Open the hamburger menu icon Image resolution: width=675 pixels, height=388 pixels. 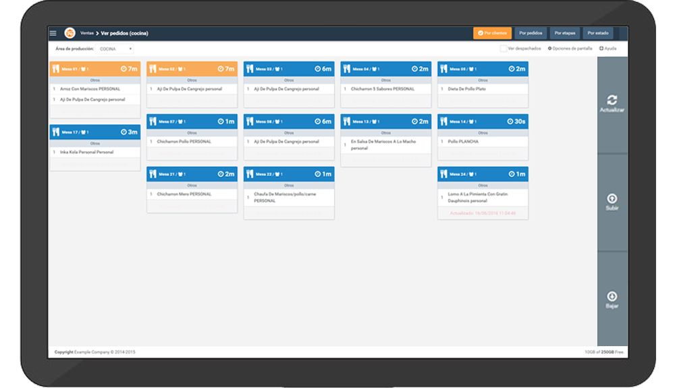click(x=53, y=33)
